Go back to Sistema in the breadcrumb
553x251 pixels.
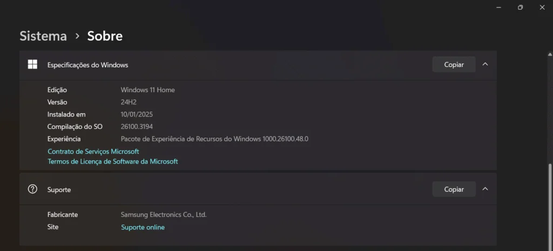click(x=43, y=36)
